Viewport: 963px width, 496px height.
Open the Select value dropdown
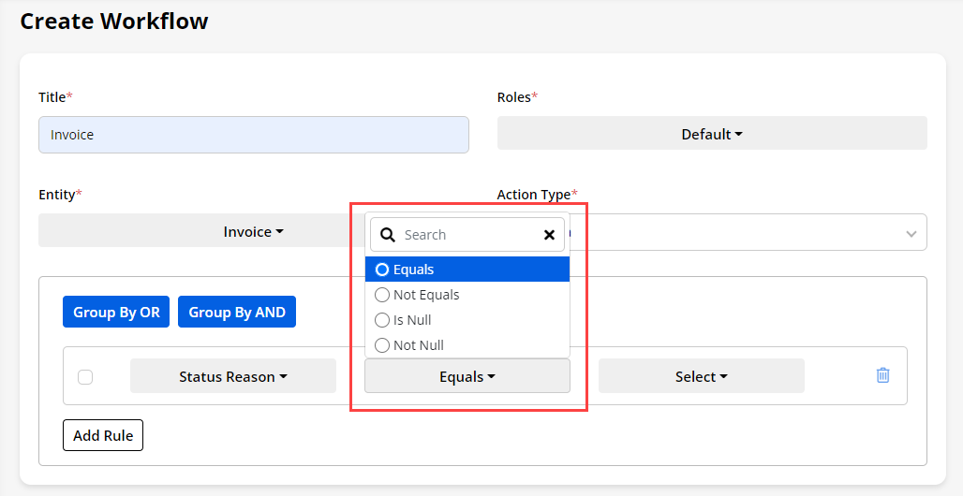point(701,376)
